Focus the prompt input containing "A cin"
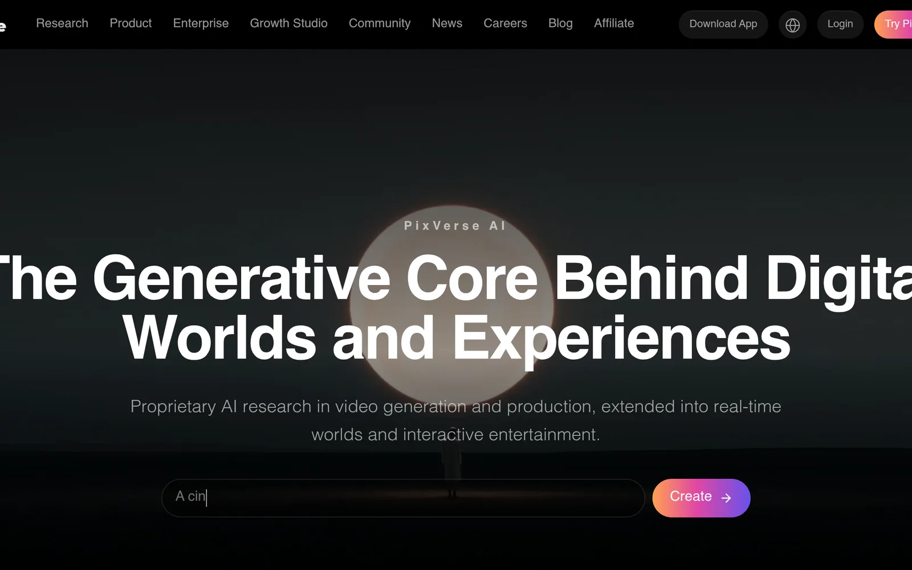 coord(403,498)
